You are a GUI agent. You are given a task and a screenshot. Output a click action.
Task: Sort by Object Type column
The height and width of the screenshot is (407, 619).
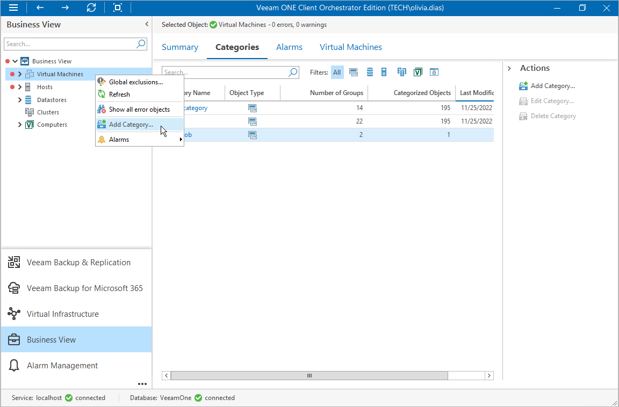(252, 93)
